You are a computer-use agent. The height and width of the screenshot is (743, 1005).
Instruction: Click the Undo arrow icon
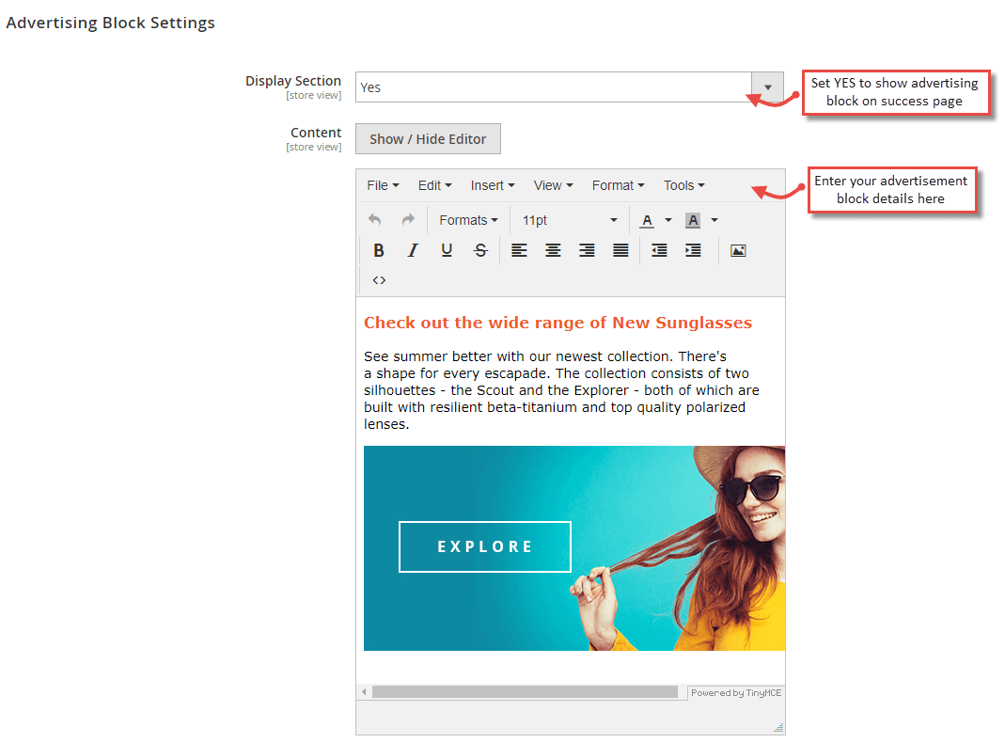375,220
